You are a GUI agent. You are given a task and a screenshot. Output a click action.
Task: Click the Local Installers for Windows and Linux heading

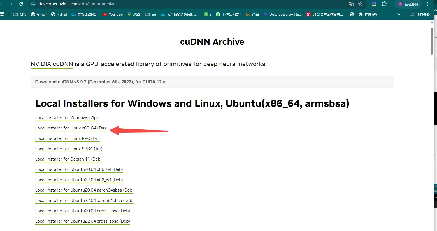coord(192,103)
